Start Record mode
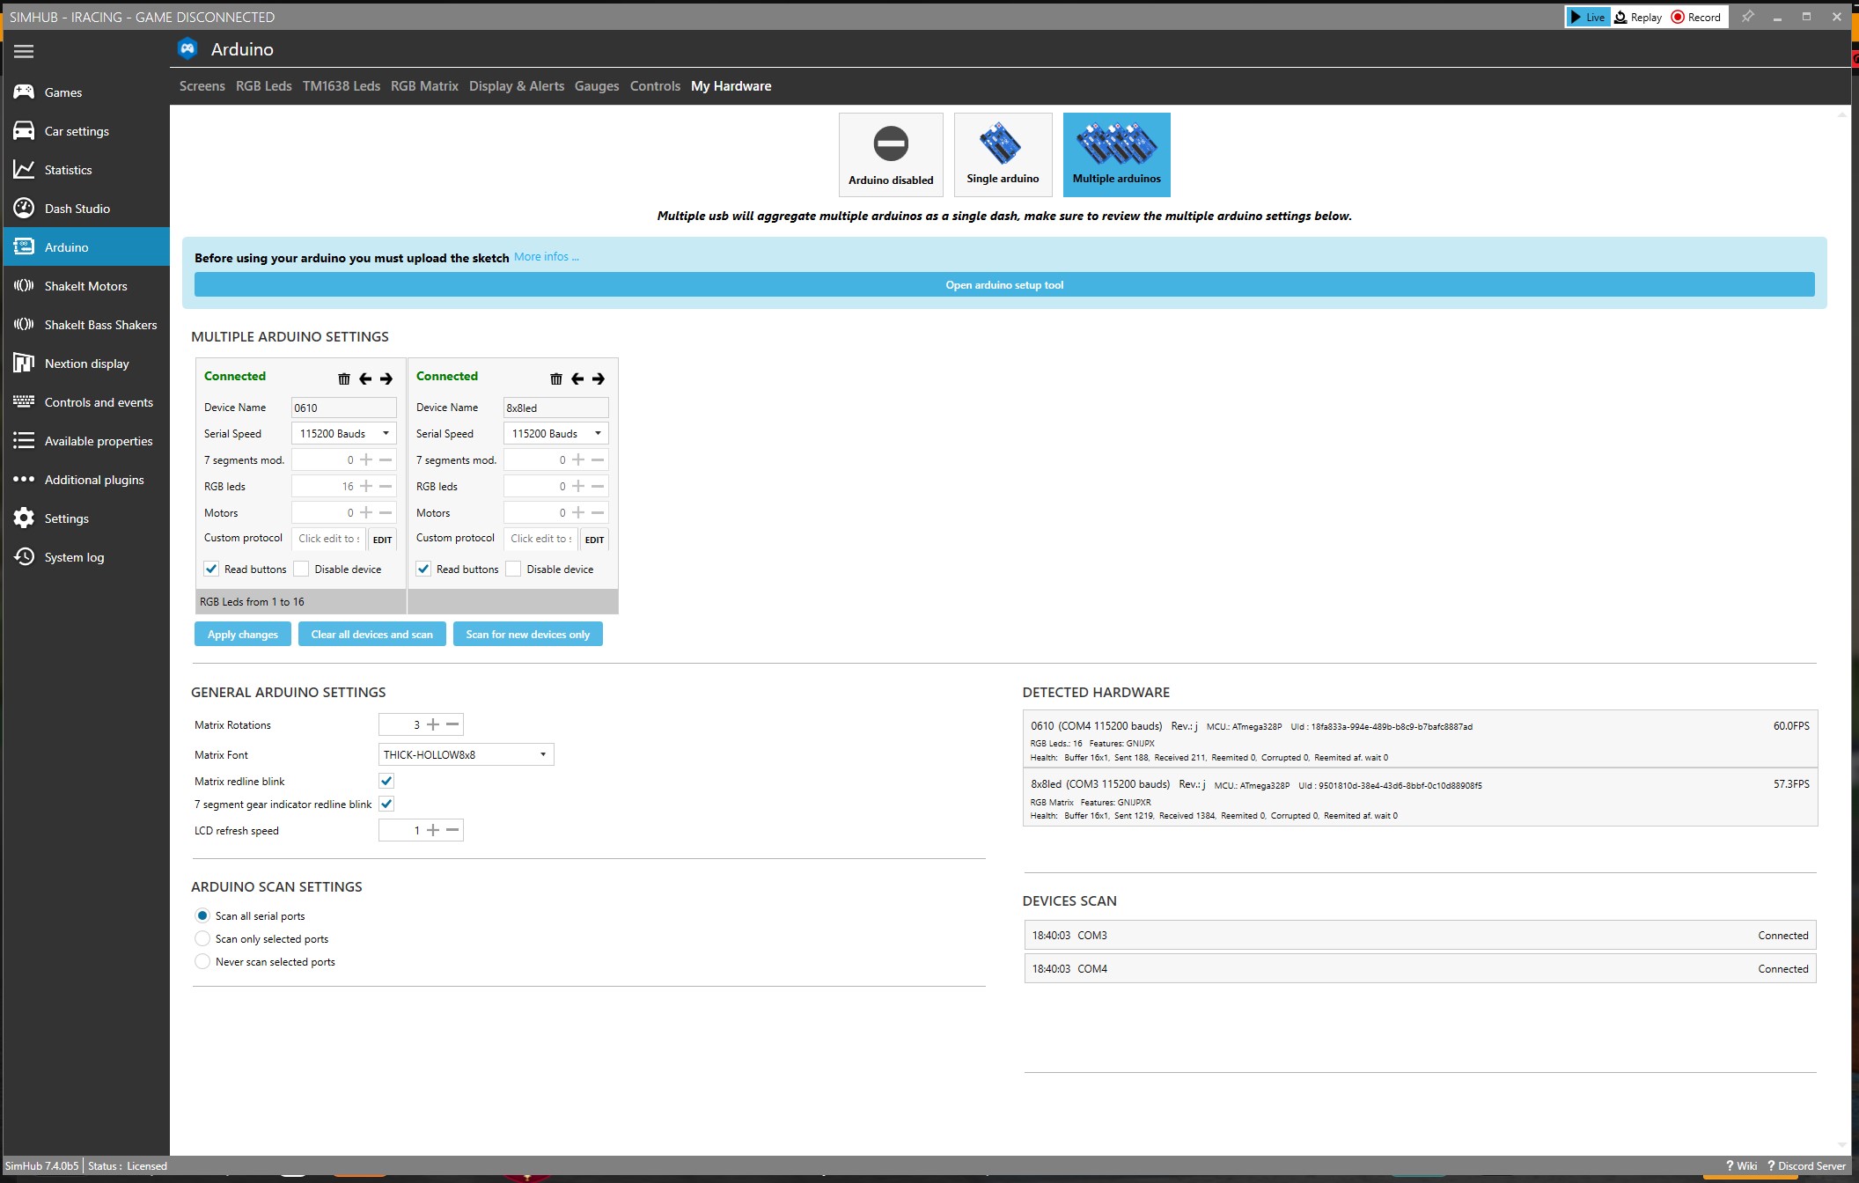Screen dimensions: 1859x1183 tap(1695, 17)
